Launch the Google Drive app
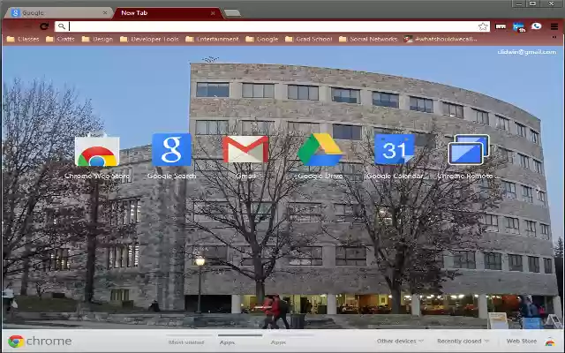Screen dimensions: 565x353 coord(320,149)
